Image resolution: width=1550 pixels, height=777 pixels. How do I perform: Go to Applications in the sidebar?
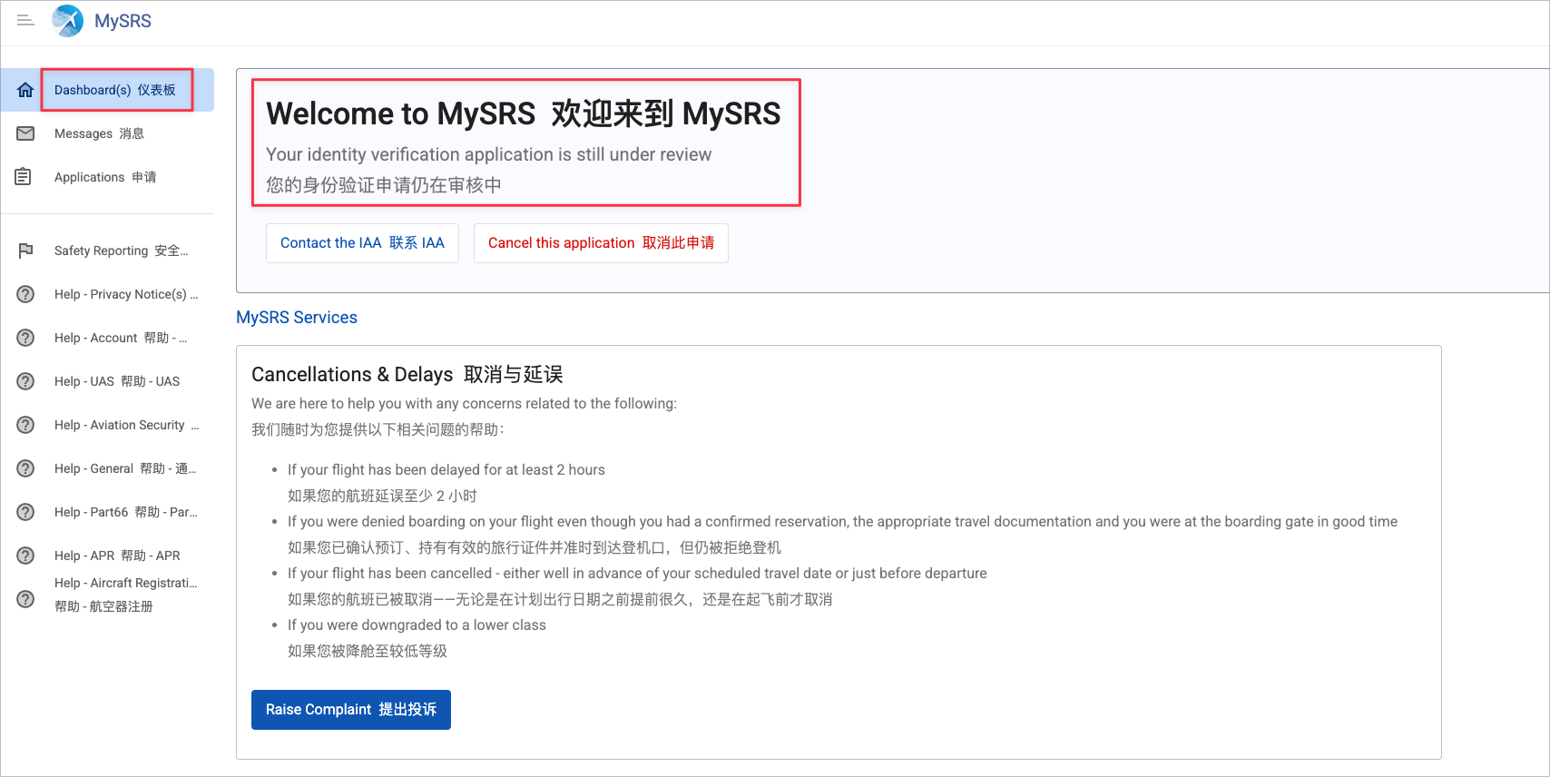point(105,177)
